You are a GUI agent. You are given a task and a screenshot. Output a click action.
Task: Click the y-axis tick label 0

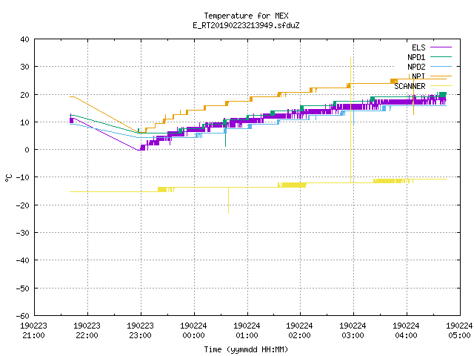click(x=27, y=150)
